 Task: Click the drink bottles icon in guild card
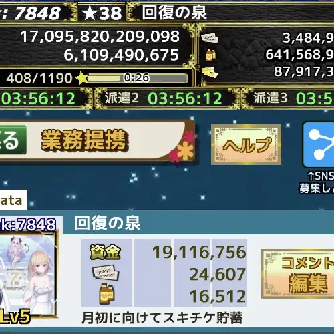point(107,294)
